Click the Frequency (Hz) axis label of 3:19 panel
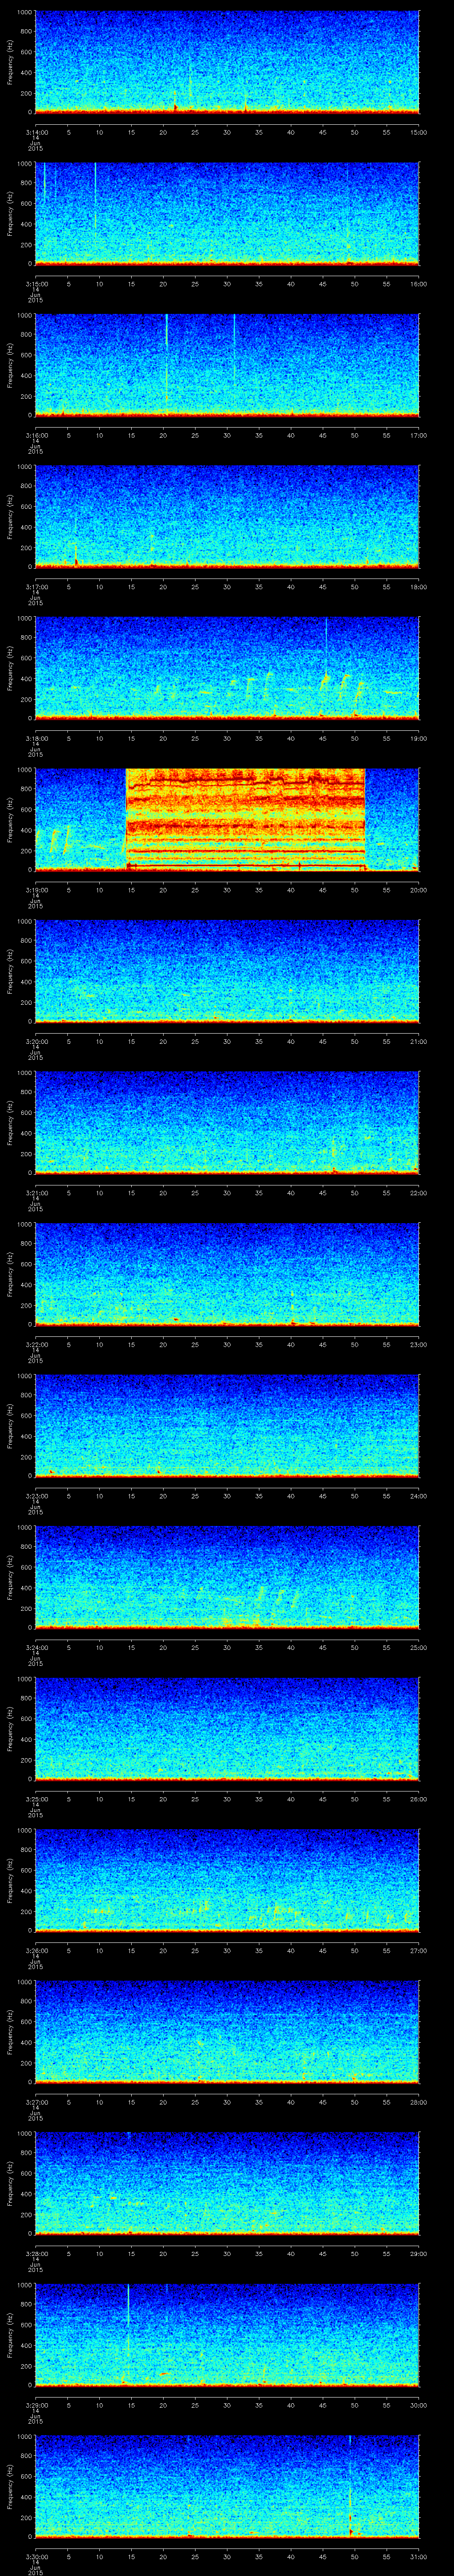The width and height of the screenshot is (454, 2576). 10,819
